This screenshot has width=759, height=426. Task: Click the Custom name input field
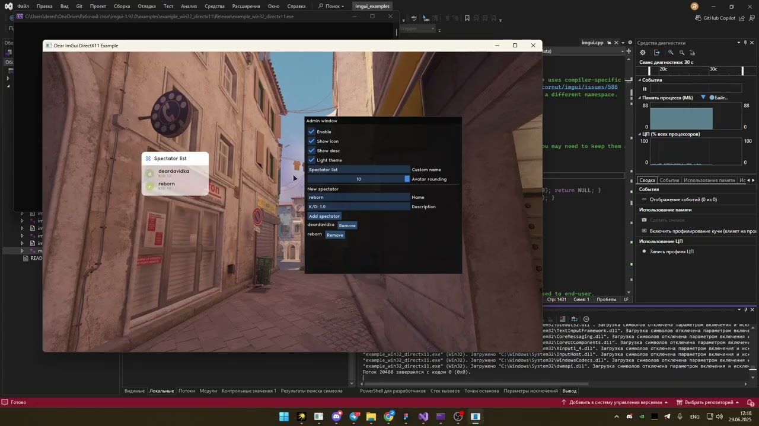click(358, 169)
